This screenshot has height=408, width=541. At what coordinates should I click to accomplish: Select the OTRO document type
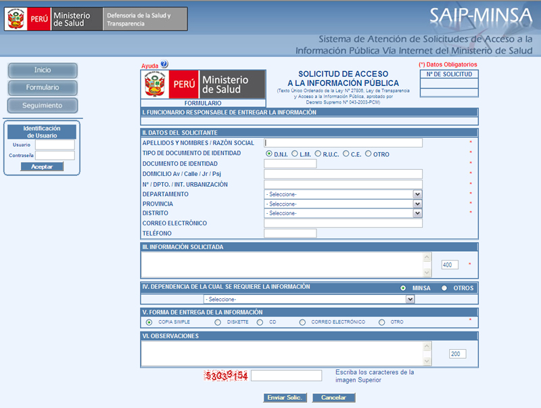[x=368, y=154]
